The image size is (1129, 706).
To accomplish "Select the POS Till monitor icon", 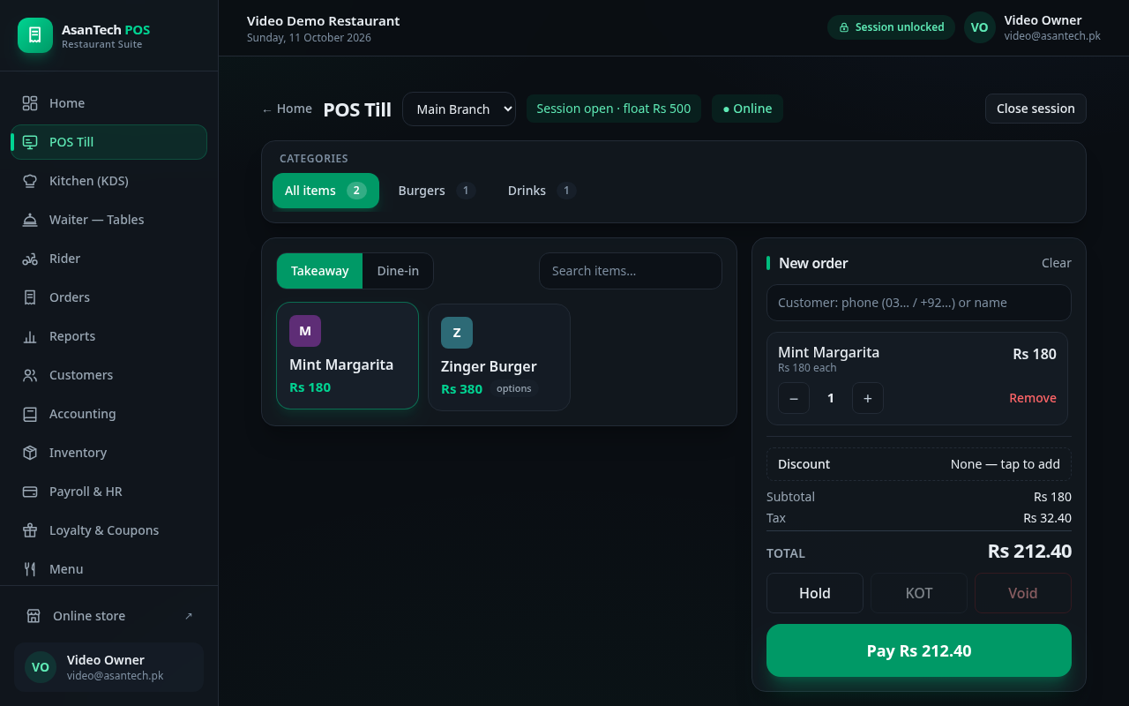I will coord(30,142).
